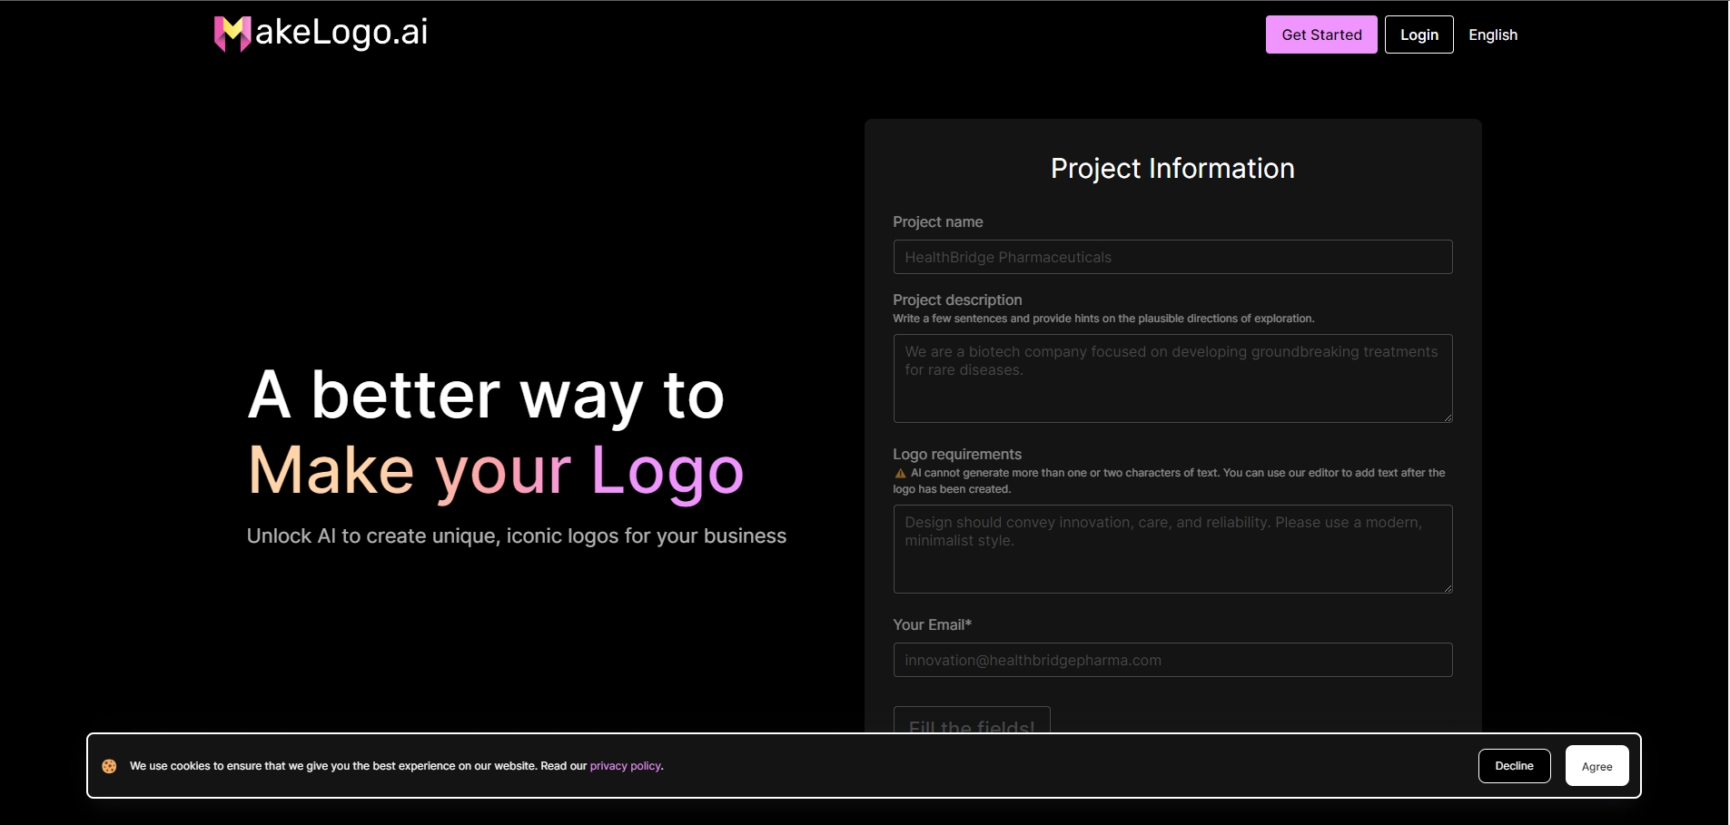Open the privacy policy link
Viewport: 1730px width, 825px height.
625,766
